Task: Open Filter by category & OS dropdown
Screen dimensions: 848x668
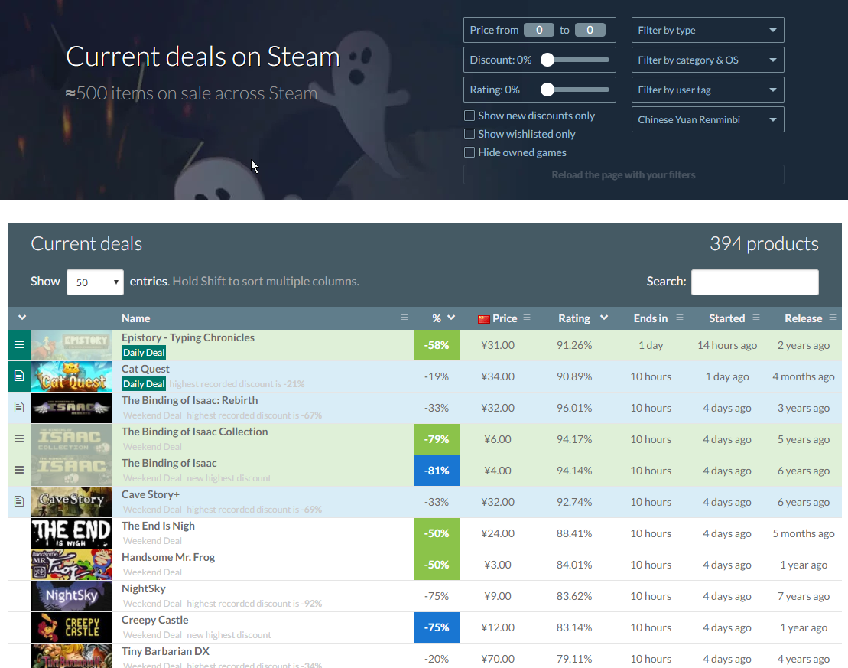Action: pyautogui.click(x=707, y=60)
